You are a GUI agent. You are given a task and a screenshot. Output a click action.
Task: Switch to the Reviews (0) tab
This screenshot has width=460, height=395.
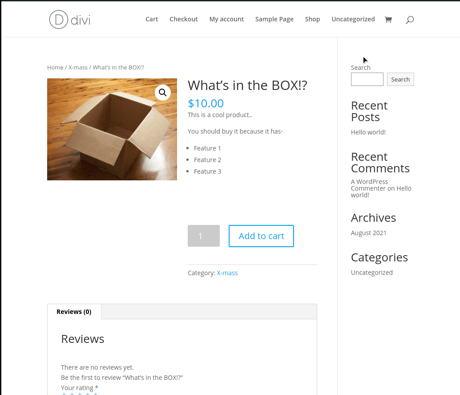[74, 311]
